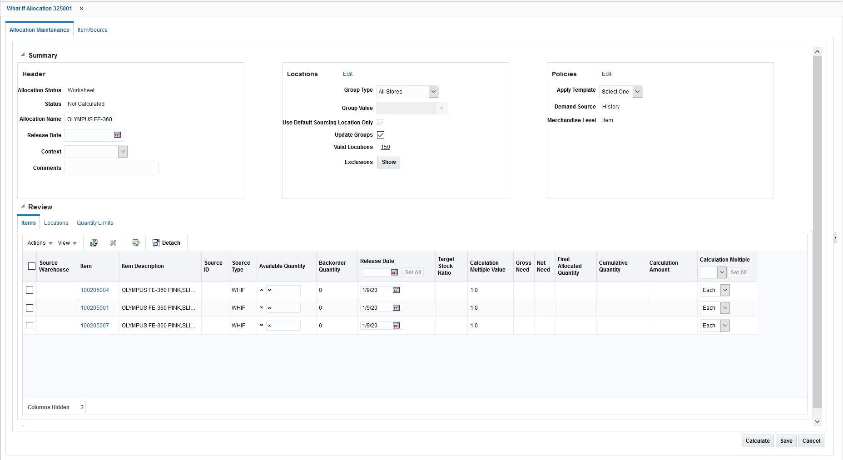Check the select-all checkbox in table header
843x460 pixels.
(x=31, y=266)
